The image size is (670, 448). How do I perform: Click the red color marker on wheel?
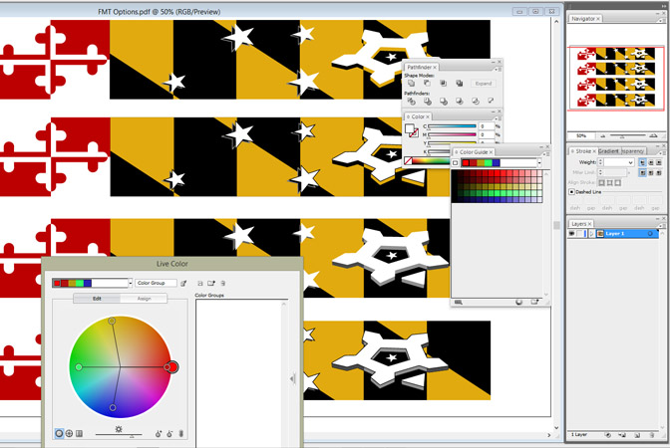click(x=171, y=367)
